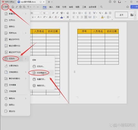This screenshot has width=138, height=130.
Task: Click the undo arrow icon
Action: click(28, 7)
